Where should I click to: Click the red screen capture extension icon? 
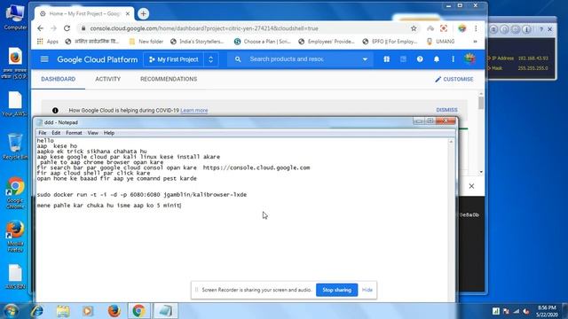point(444,28)
